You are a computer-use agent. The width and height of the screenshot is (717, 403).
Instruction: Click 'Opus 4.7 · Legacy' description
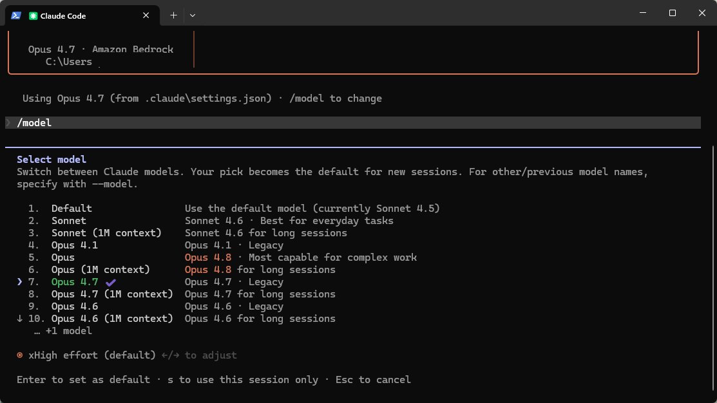point(234,282)
